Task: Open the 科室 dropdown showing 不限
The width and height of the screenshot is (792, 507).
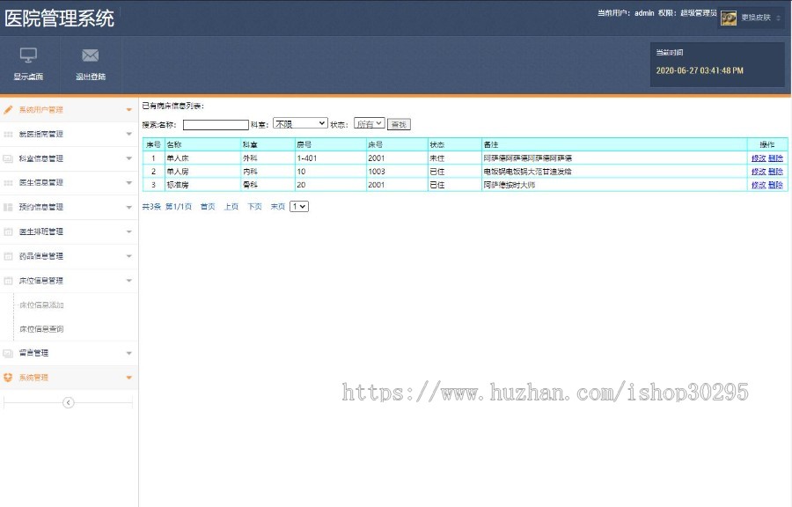Action: point(300,123)
